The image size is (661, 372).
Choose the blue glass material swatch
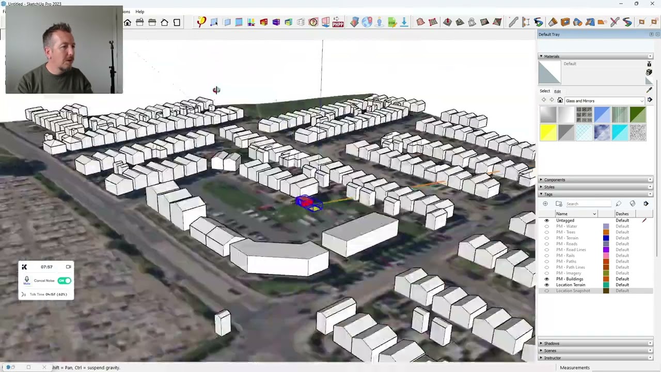(602, 115)
